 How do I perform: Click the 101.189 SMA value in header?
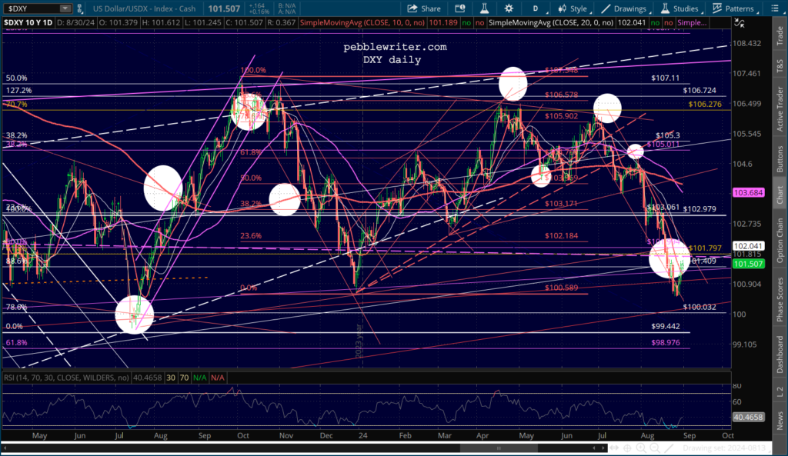pyautogui.click(x=442, y=22)
